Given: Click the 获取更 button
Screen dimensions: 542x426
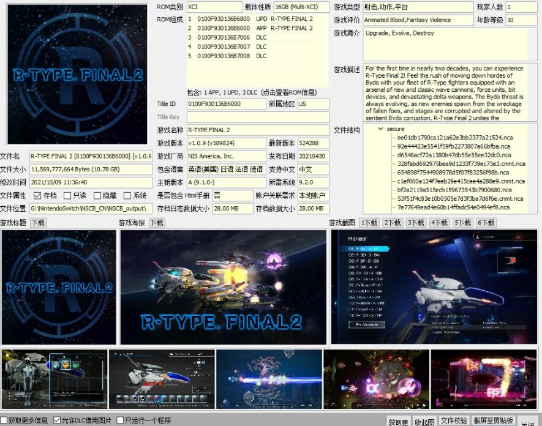Looking at the screenshot, I should (398, 421).
